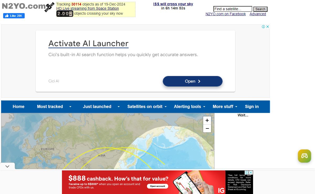Close the Cici AI advertisement
Screen dimensions: 315x194
pyautogui.click(x=267, y=26)
